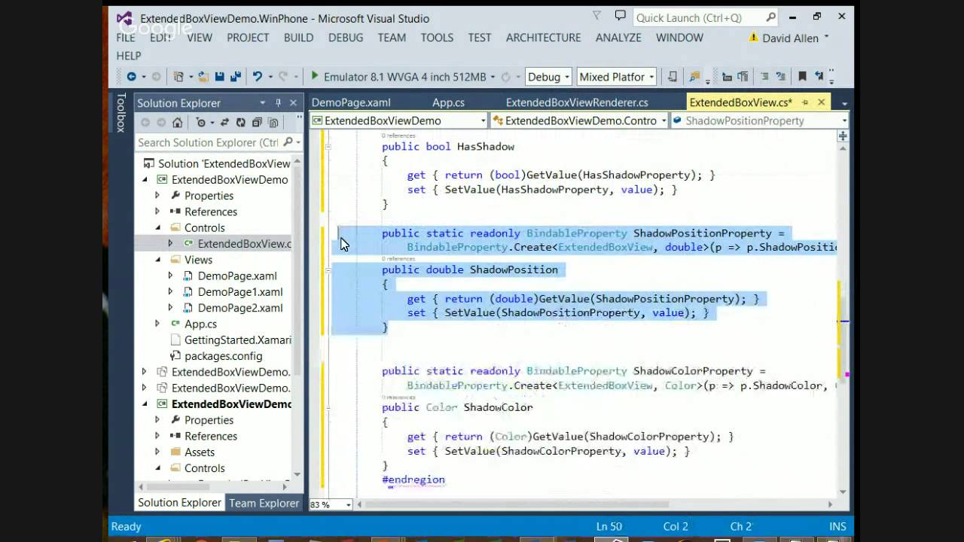964x542 pixels.
Task: Click the Save All toolbar icon
Action: point(236,77)
